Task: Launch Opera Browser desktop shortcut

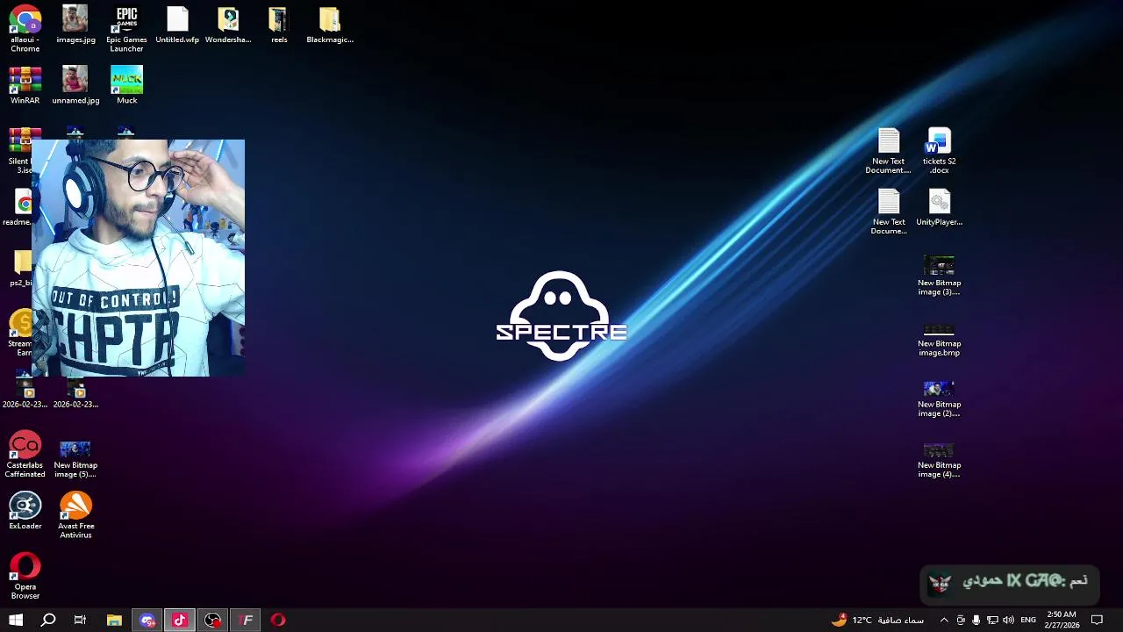Action: point(25,576)
